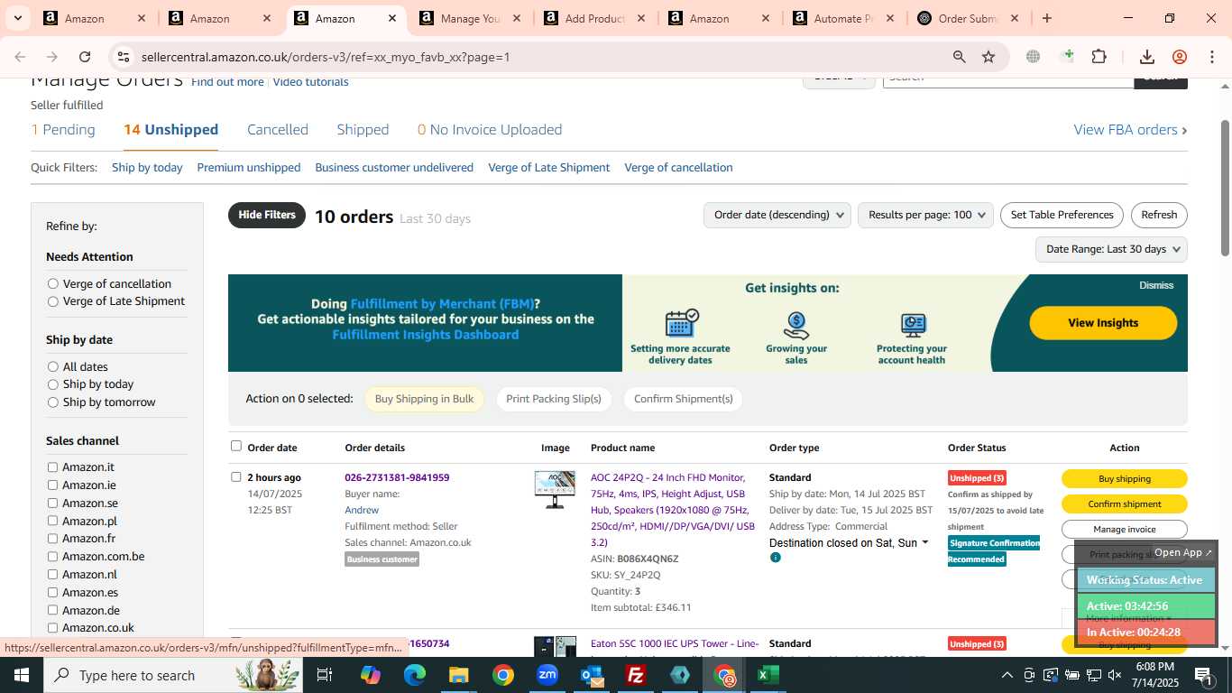Select Verge of cancellation radio button
Screen dimensions: 1232x693
(53, 283)
